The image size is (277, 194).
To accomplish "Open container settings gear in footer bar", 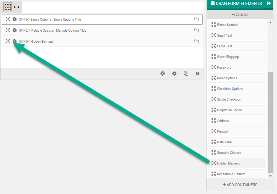I will [174, 74].
